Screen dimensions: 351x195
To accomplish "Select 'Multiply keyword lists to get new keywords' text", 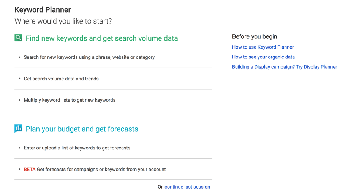I will 70,100.
